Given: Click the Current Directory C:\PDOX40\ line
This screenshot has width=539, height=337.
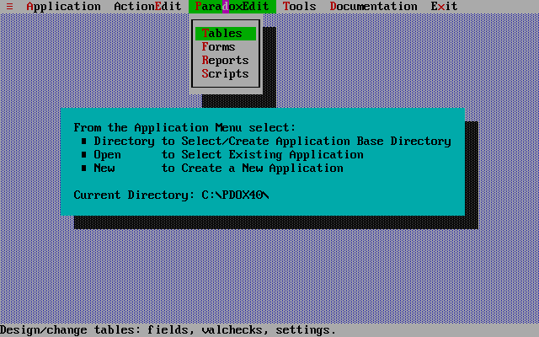Looking at the screenshot, I should (171, 195).
